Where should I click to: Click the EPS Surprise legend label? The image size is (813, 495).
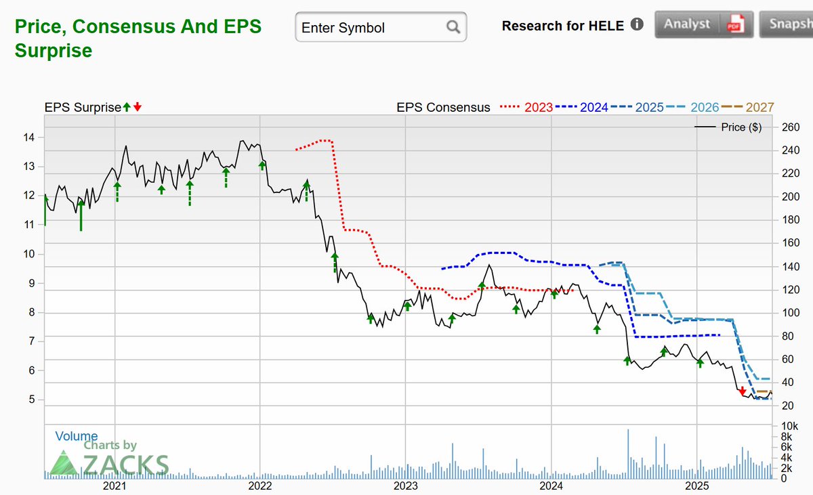tap(83, 107)
